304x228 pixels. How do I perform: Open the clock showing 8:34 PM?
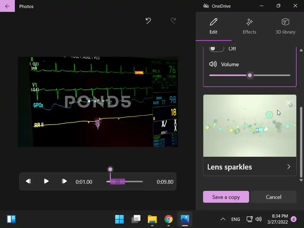(278, 219)
